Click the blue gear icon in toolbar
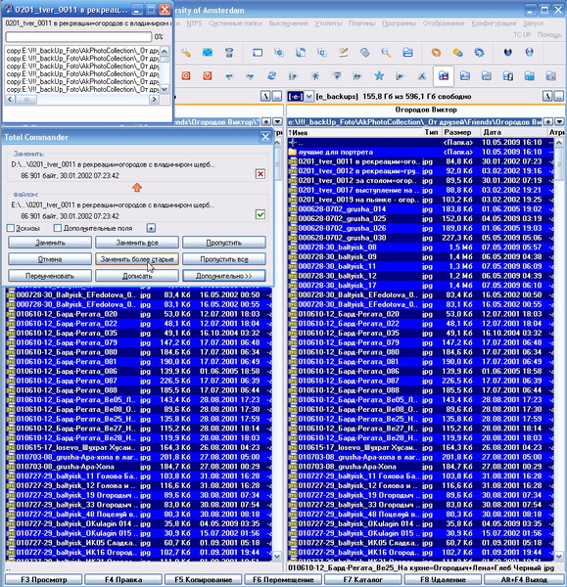The height and width of the screenshot is (587, 567). (479, 53)
